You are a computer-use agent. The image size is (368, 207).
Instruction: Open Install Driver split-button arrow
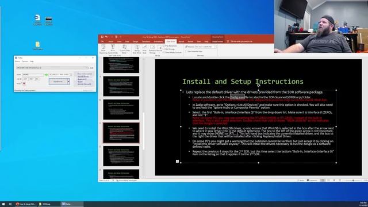68,82
